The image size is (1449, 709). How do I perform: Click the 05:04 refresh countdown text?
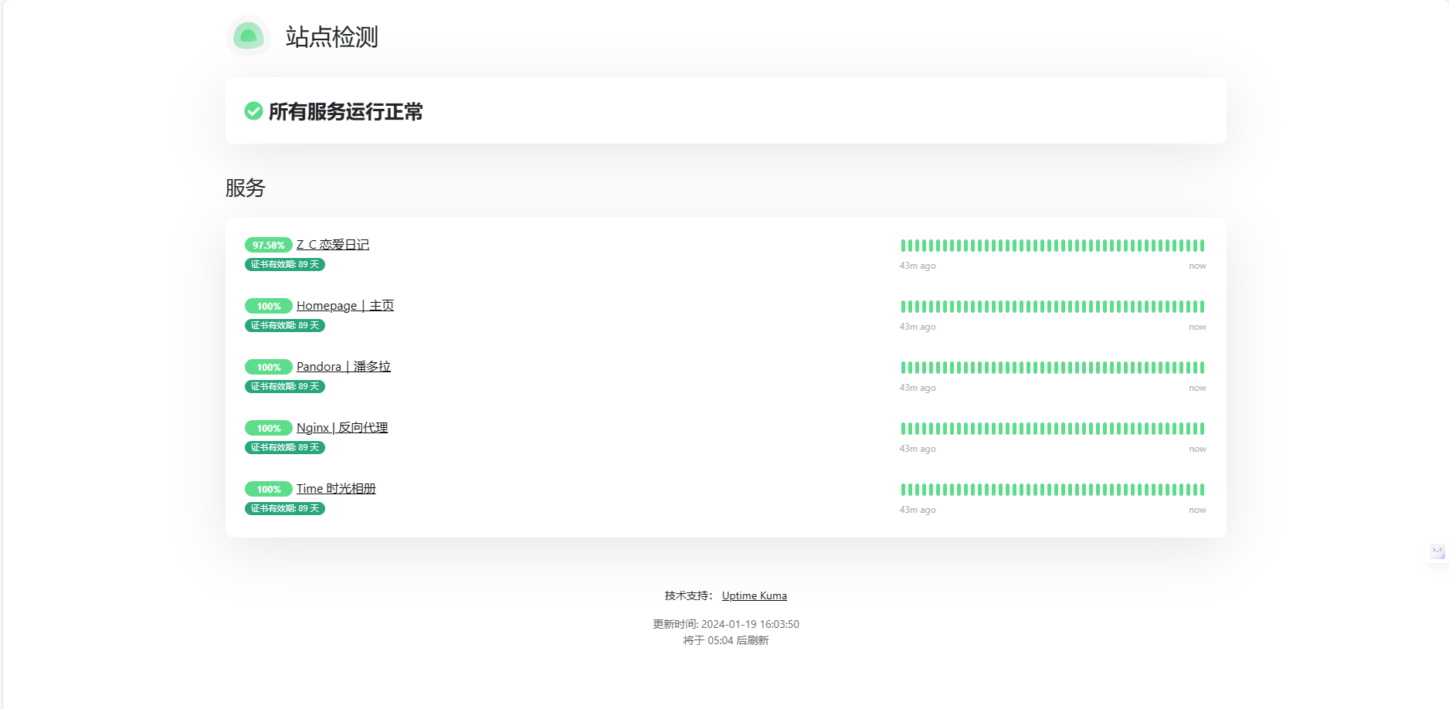[x=726, y=640]
